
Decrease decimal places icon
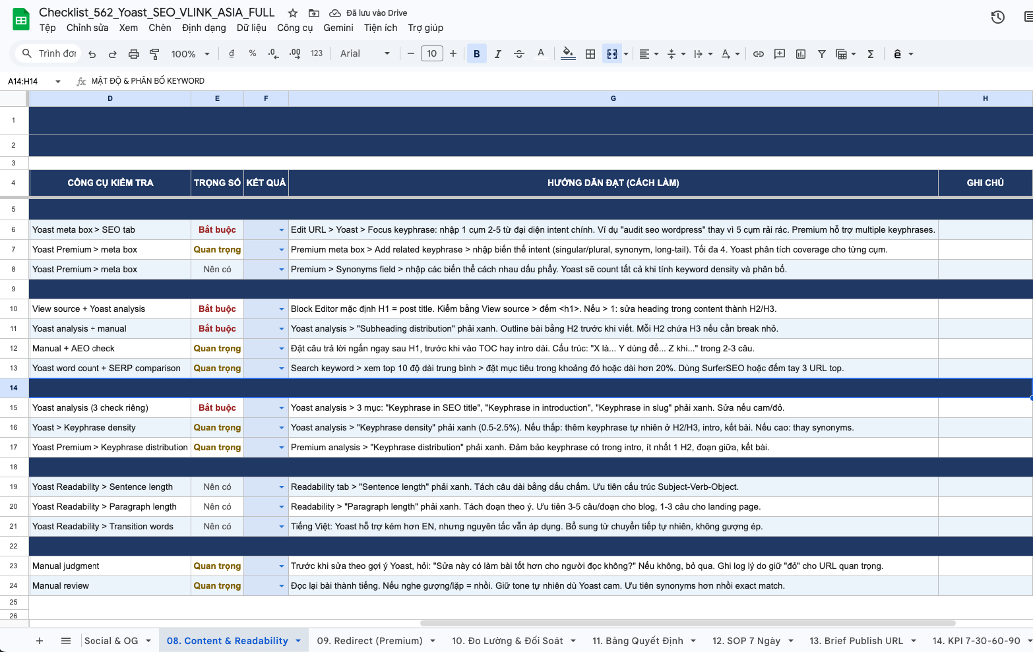[x=273, y=53]
